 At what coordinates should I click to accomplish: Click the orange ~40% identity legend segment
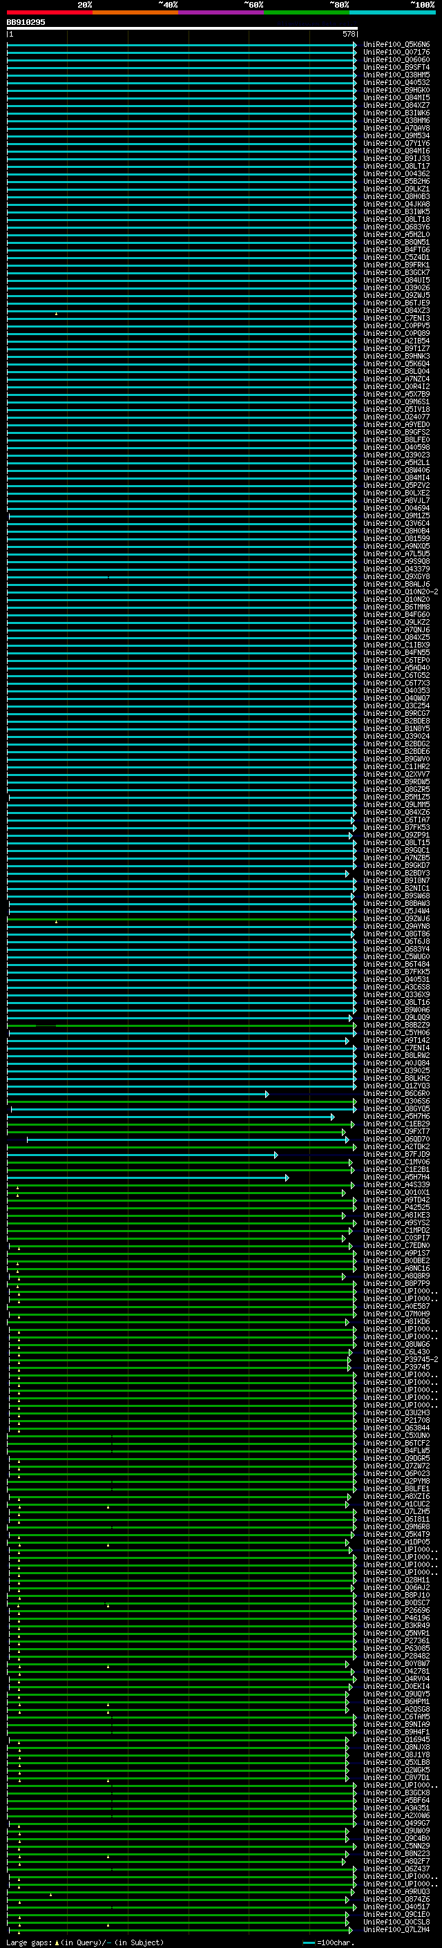[135, 12]
